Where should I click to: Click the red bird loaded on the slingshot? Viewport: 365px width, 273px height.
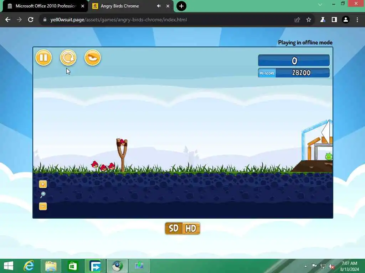click(x=122, y=142)
